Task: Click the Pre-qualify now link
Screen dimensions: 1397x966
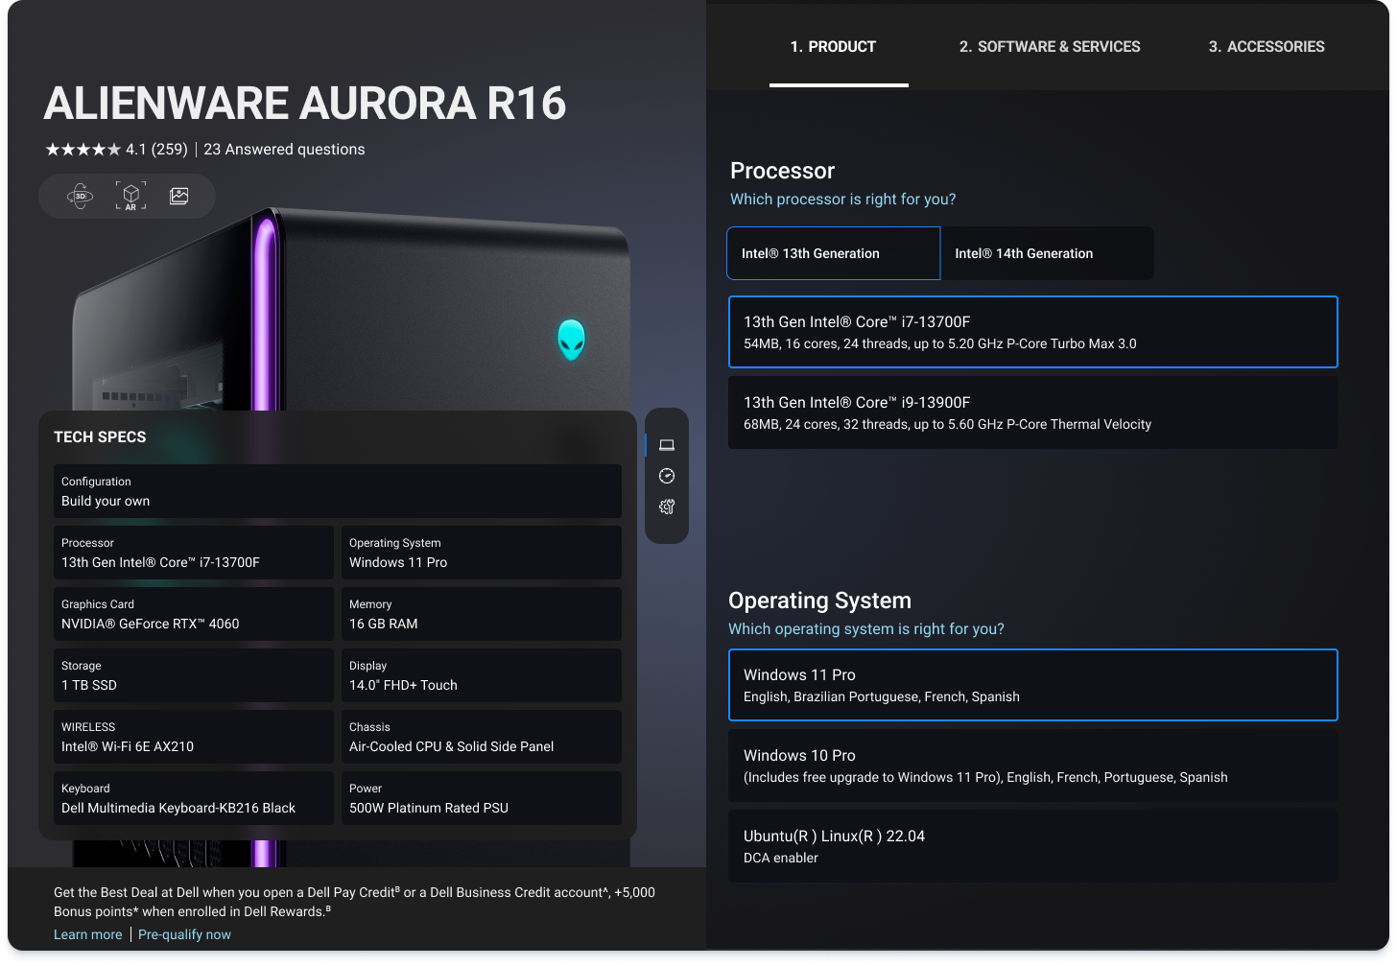Action: coord(184,934)
